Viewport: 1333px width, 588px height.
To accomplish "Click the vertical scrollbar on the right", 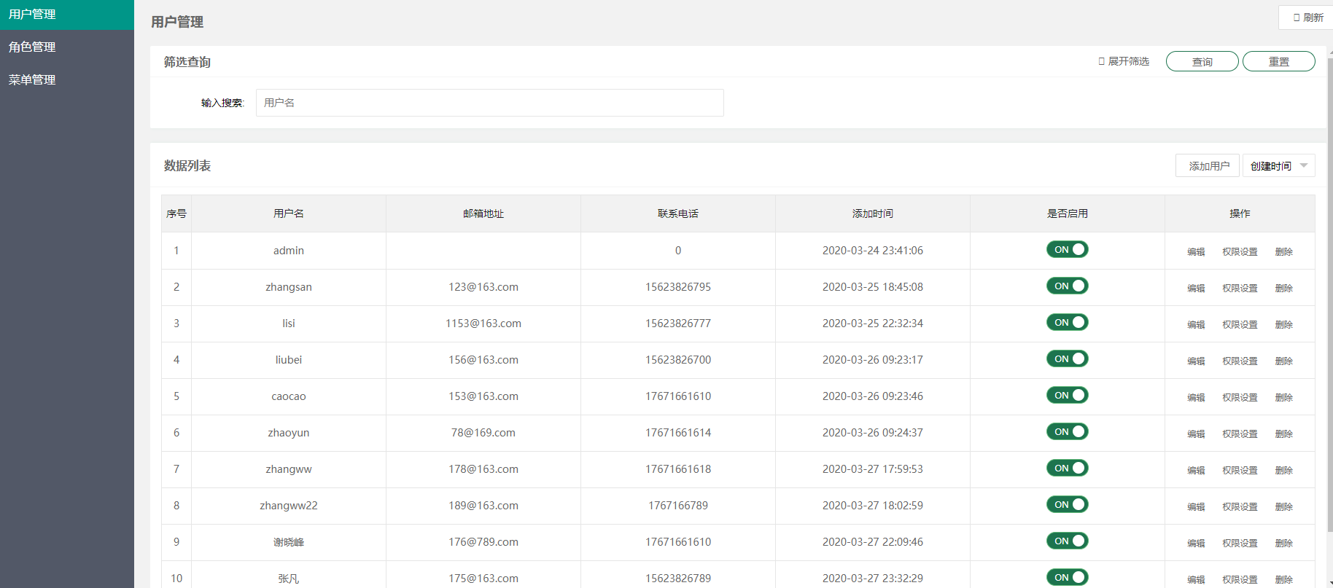I will (1329, 291).
